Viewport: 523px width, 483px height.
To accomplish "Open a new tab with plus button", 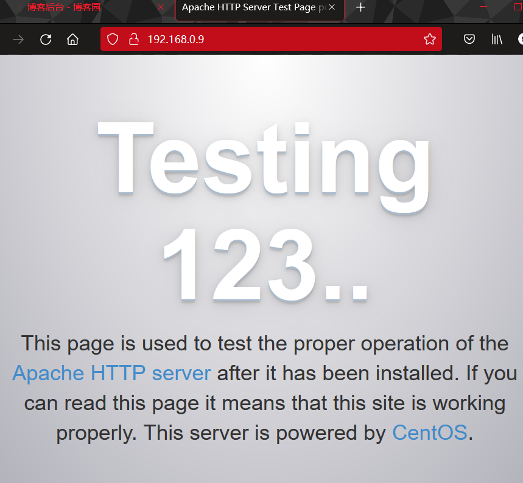I will [x=360, y=7].
